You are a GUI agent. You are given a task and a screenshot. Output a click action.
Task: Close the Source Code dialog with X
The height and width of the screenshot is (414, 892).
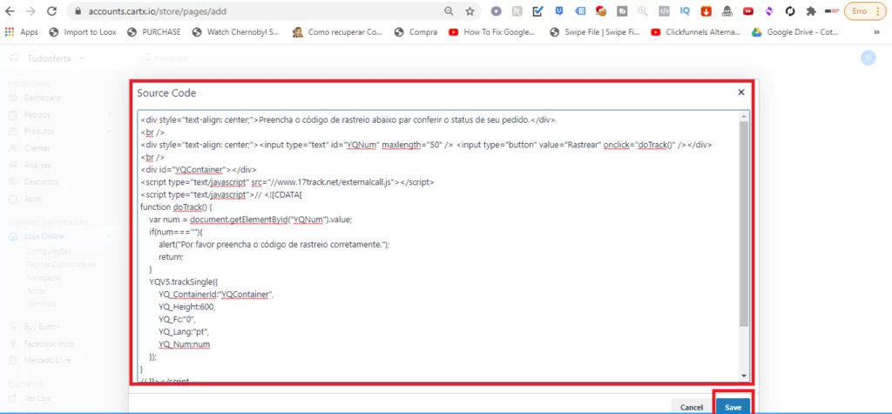click(741, 92)
